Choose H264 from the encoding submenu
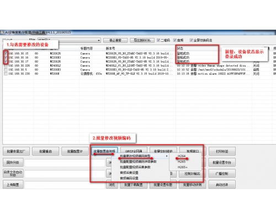 182,156
